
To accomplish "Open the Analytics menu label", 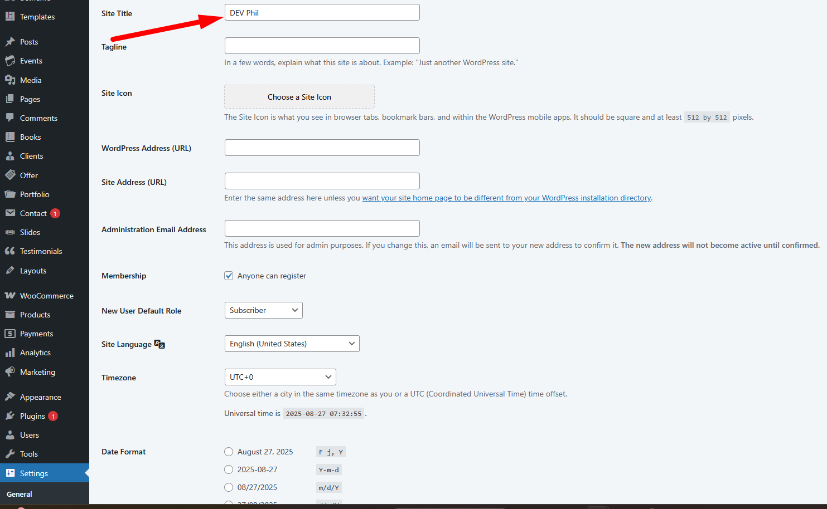I will [35, 353].
